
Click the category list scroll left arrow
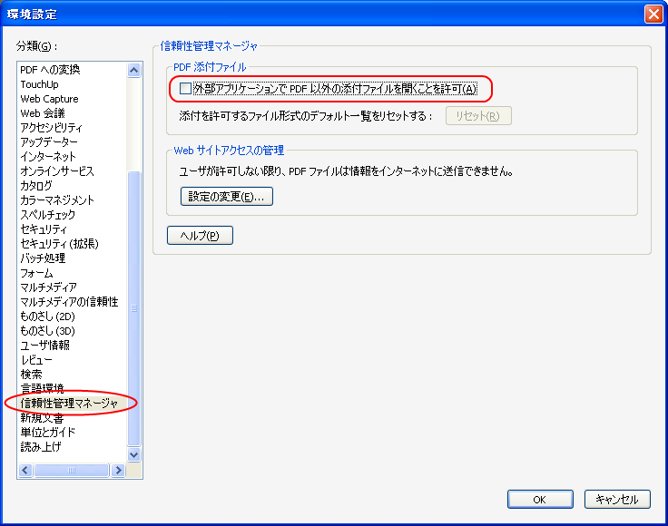click(x=25, y=471)
